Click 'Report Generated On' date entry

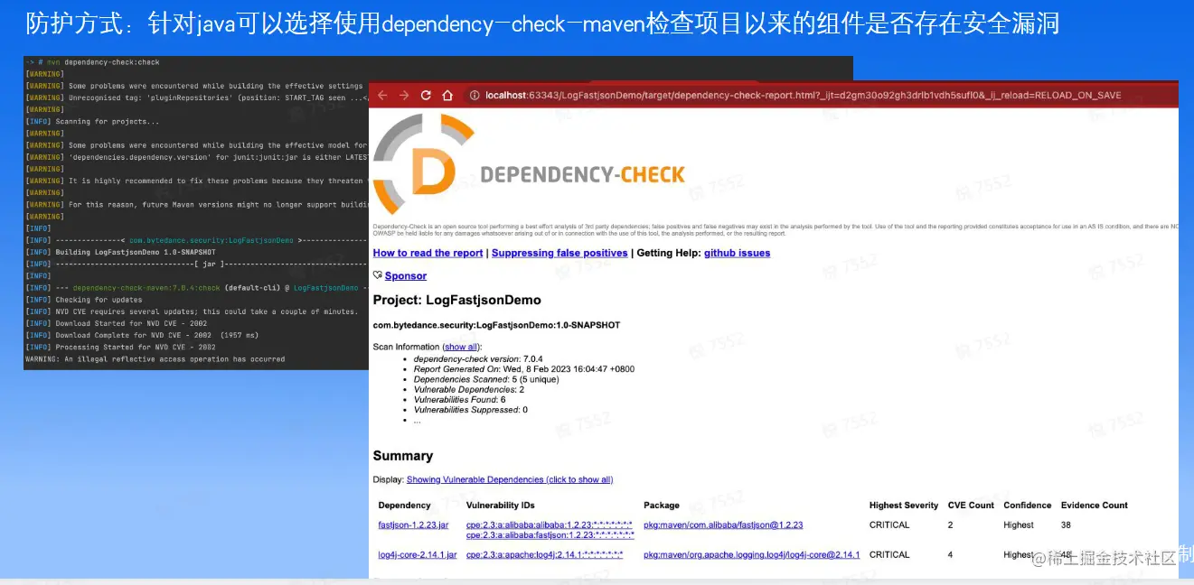(524, 369)
